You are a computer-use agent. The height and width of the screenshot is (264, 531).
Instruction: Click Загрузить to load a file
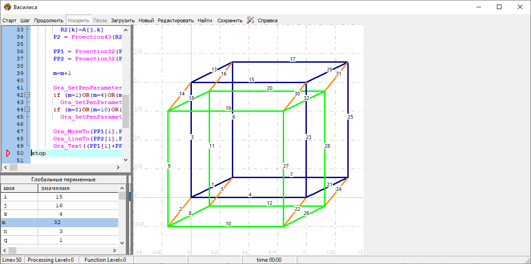tap(123, 20)
